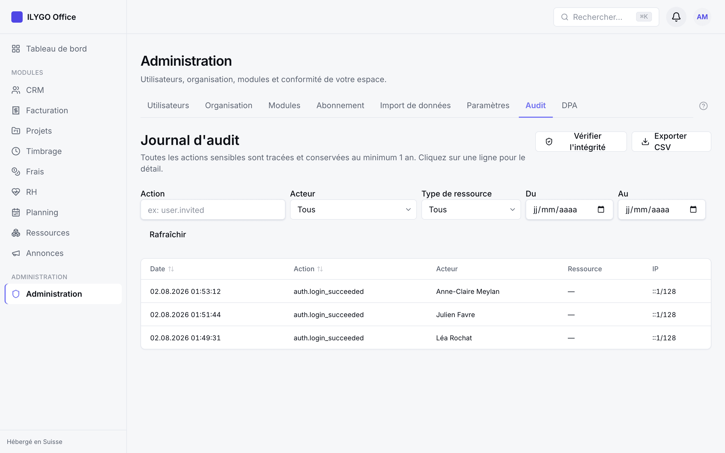Click the Annonces megaphone icon
Image resolution: width=725 pixels, height=453 pixels.
click(x=16, y=253)
